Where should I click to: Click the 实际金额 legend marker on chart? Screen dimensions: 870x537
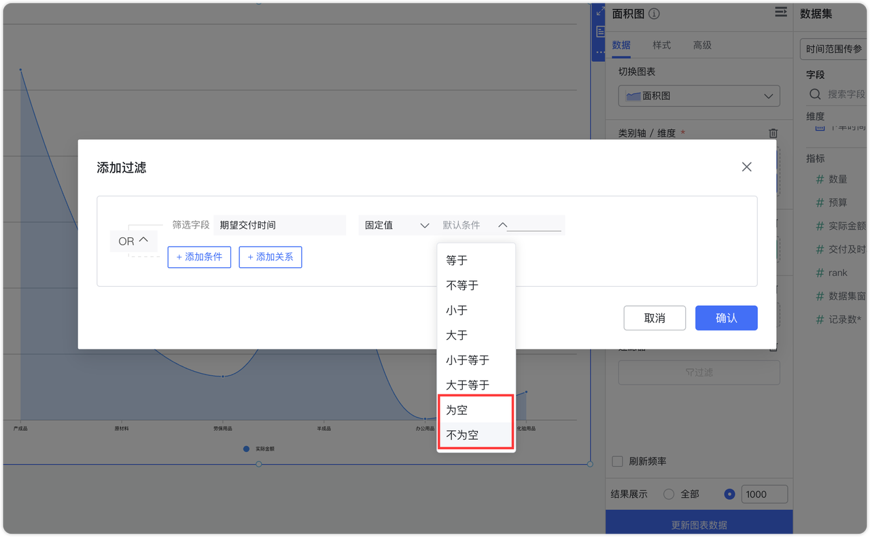pyautogui.click(x=247, y=449)
